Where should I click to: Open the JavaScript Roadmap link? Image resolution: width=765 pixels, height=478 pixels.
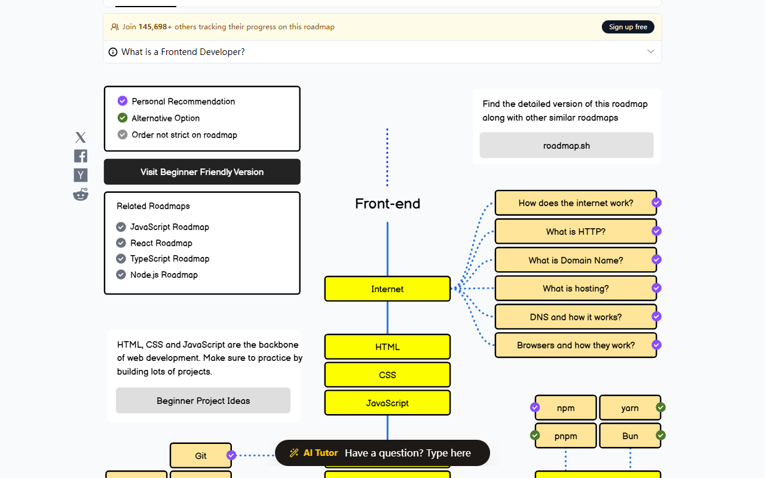pyautogui.click(x=170, y=227)
